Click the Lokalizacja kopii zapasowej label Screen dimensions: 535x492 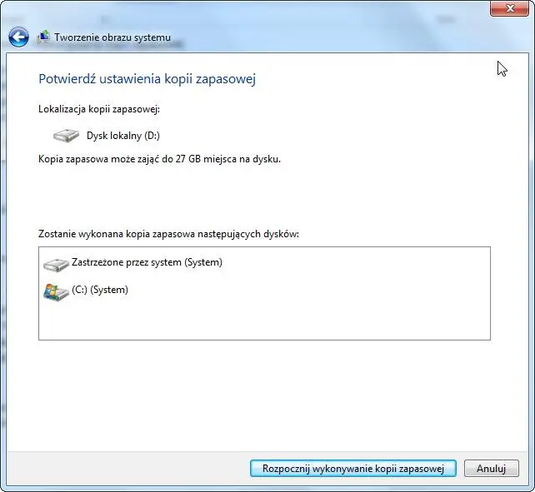[99, 109]
